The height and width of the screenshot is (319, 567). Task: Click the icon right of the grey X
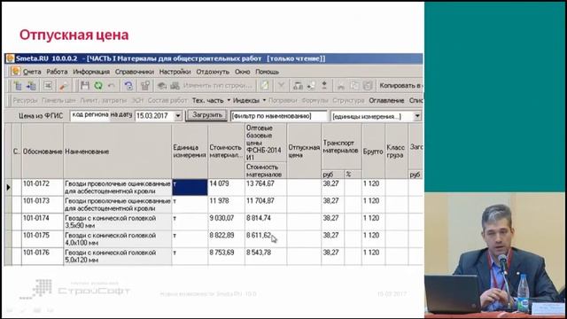[x=298, y=86]
